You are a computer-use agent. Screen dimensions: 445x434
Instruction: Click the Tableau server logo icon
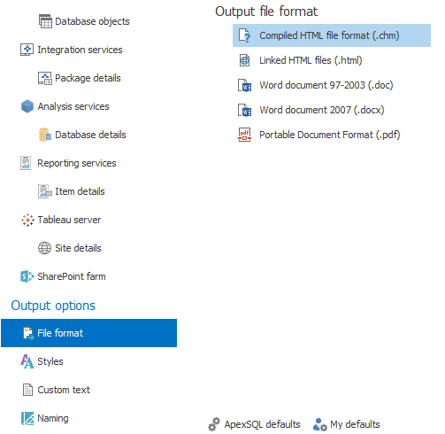pyautogui.click(x=27, y=220)
